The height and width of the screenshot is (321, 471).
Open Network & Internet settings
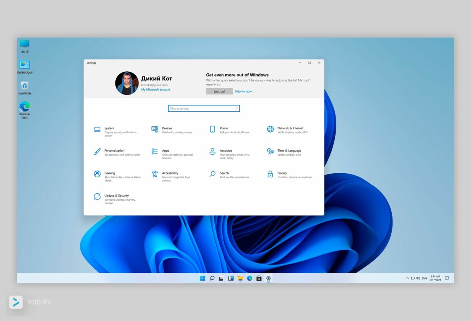point(287,130)
